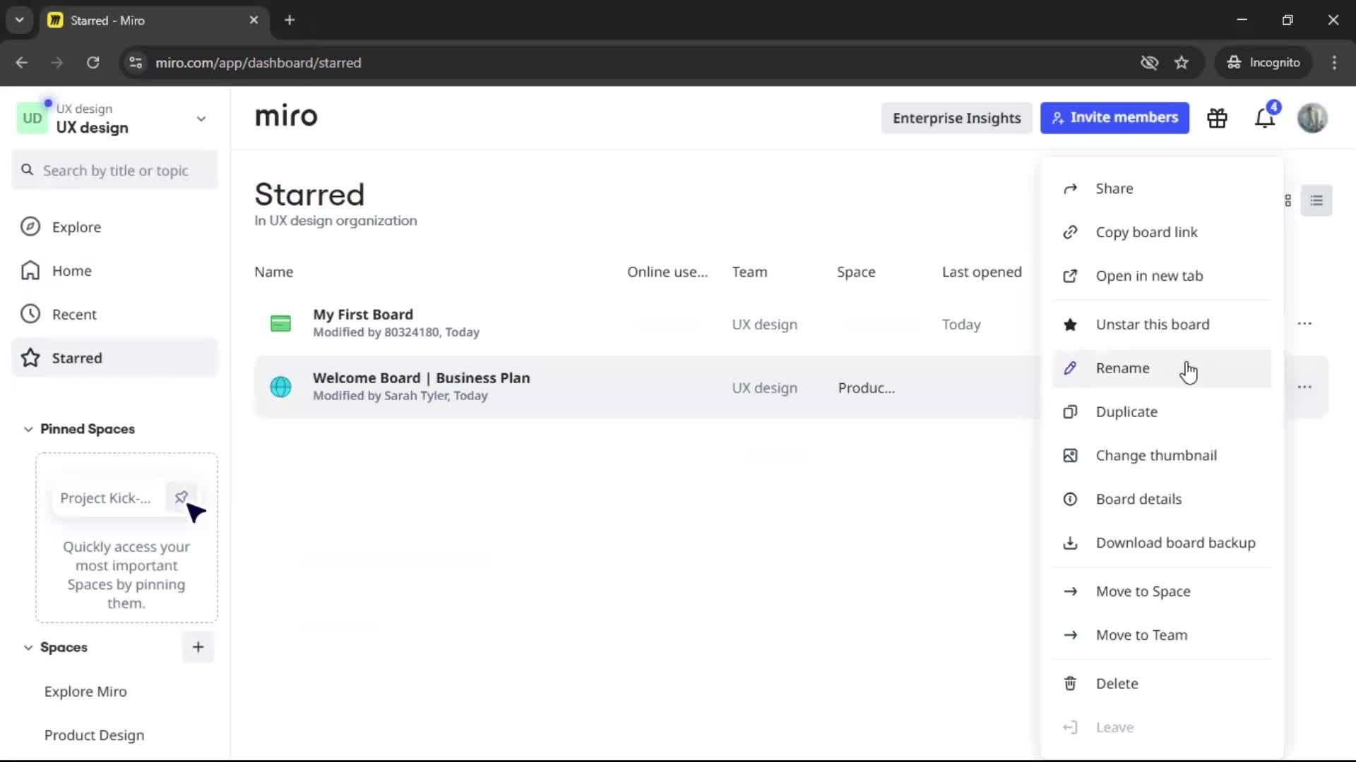The width and height of the screenshot is (1356, 762).
Task: Click the tracking protection eye icon in address bar
Action: [x=1149, y=63]
